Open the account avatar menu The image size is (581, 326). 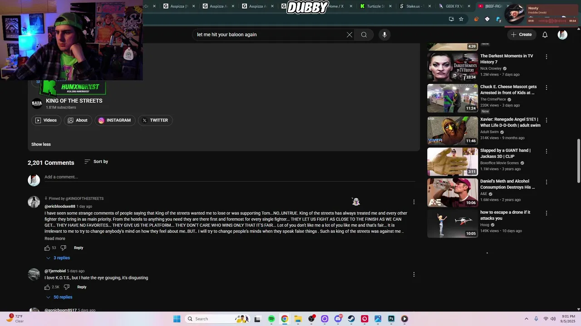click(x=562, y=34)
